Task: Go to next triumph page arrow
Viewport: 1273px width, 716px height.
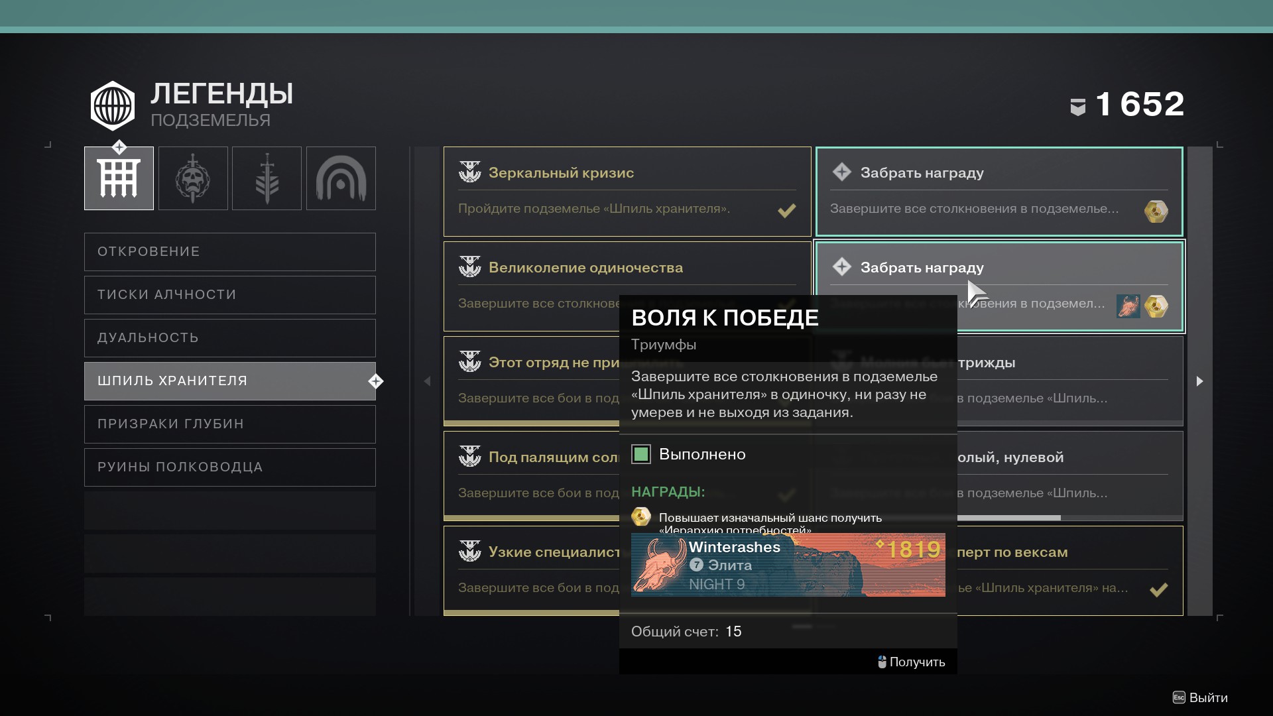Action: [x=1199, y=381]
